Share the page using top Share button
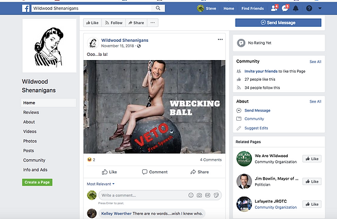The height and width of the screenshot is (219, 337). pos(136,22)
